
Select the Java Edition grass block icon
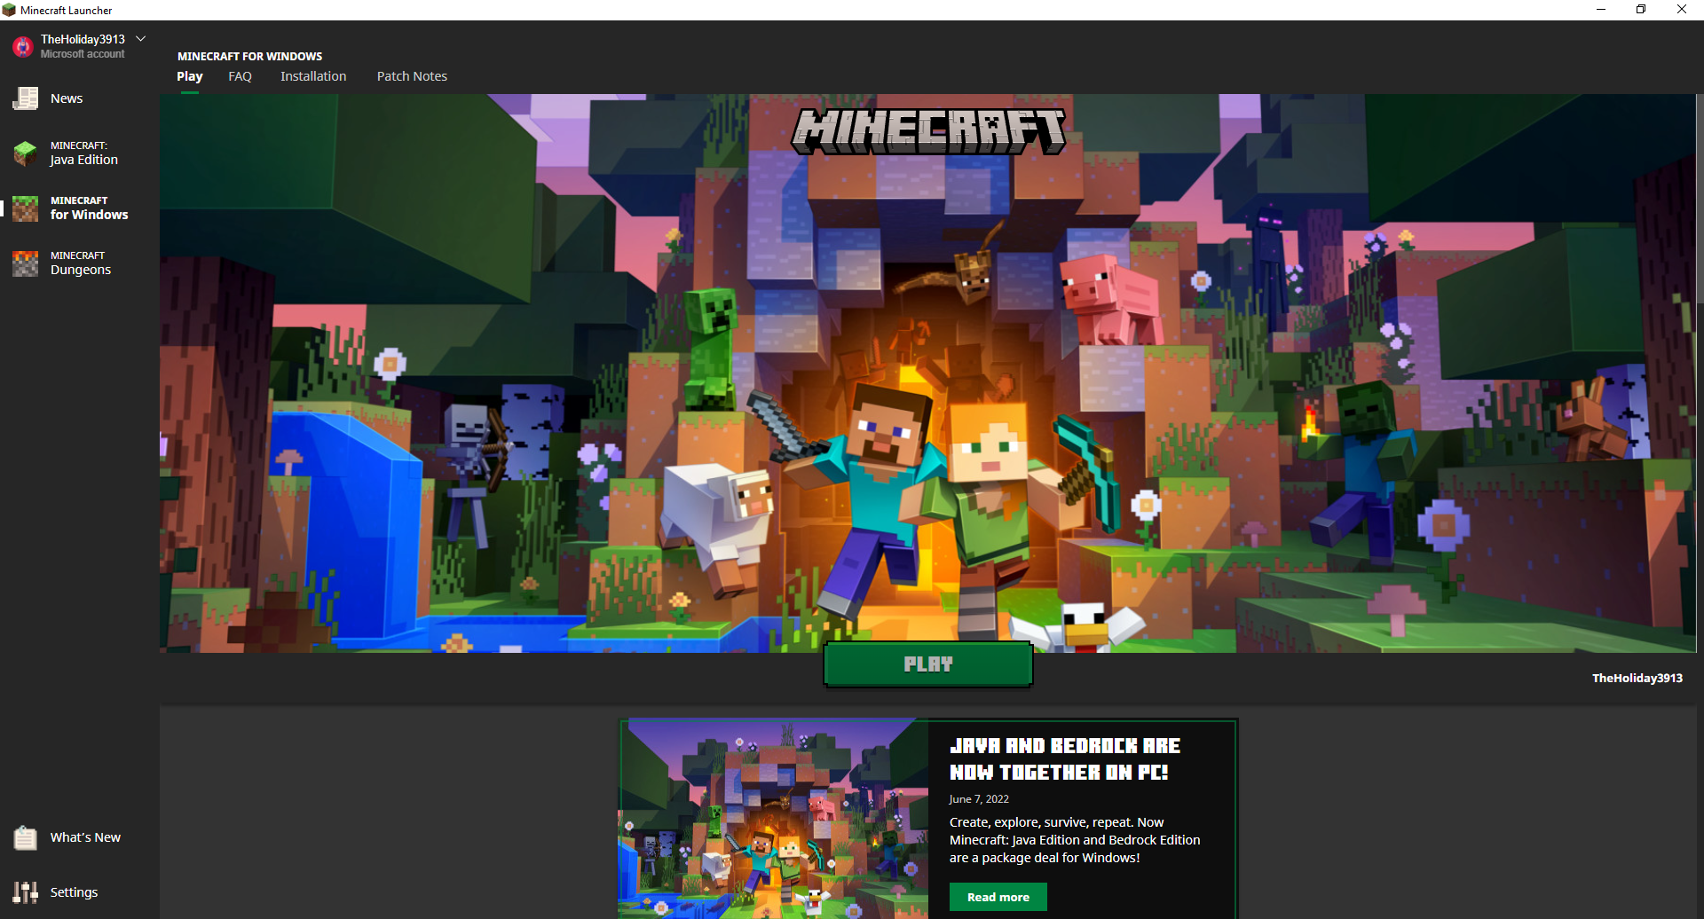[x=26, y=153]
